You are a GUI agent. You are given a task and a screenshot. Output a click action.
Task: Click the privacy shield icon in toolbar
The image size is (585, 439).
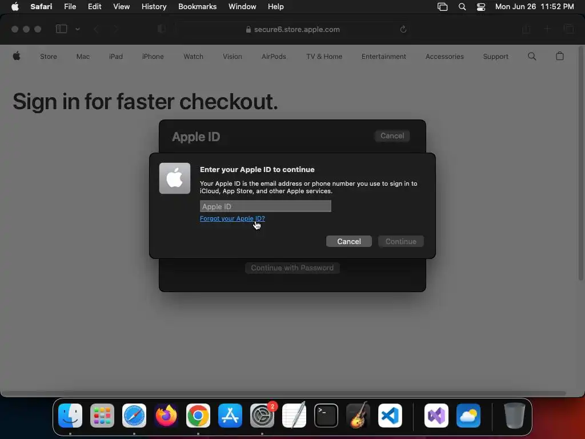coord(161,29)
